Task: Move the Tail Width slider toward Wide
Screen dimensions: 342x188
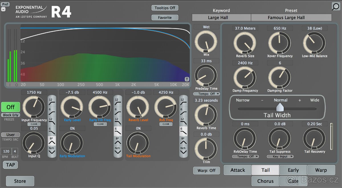Action: (x=299, y=109)
